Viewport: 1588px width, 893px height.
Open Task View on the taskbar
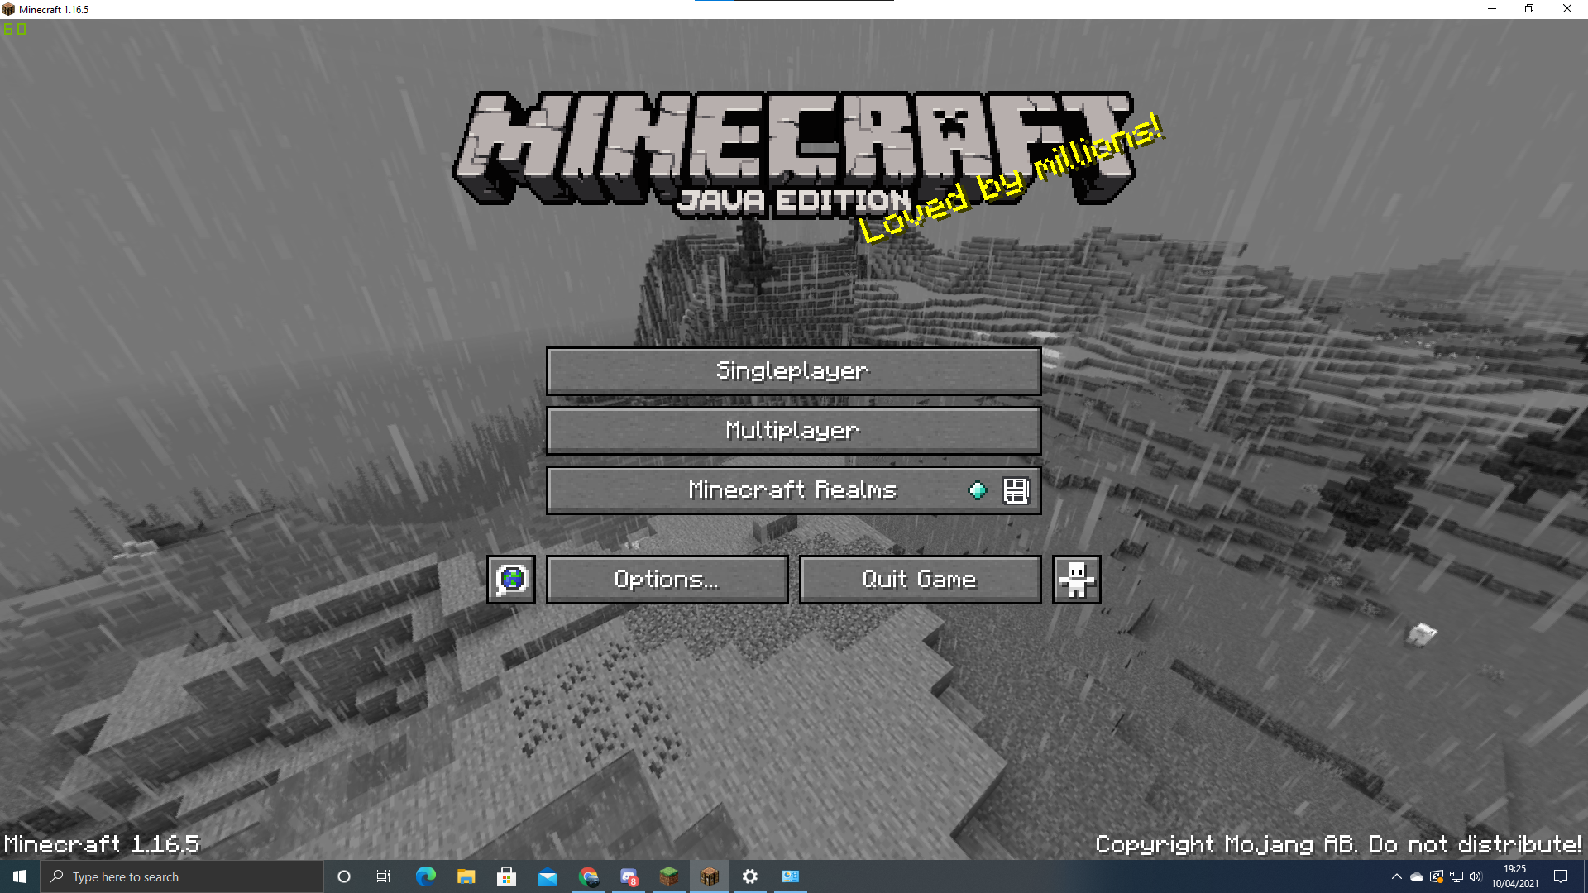pyautogui.click(x=384, y=876)
